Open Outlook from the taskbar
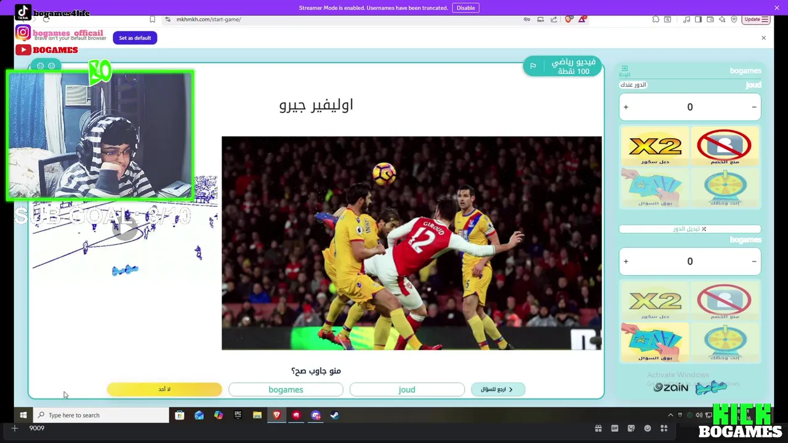 [x=199, y=415]
